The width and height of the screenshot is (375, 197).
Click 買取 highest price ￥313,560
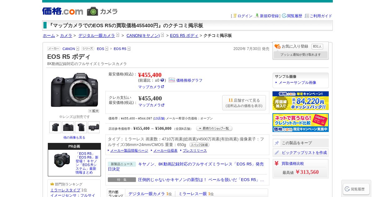(307, 172)
